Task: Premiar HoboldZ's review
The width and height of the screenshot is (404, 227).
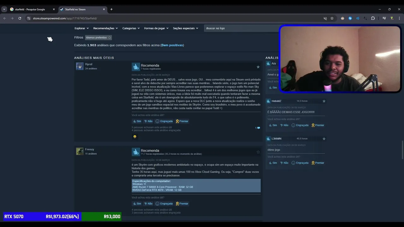Action: (x=318, y=125)
